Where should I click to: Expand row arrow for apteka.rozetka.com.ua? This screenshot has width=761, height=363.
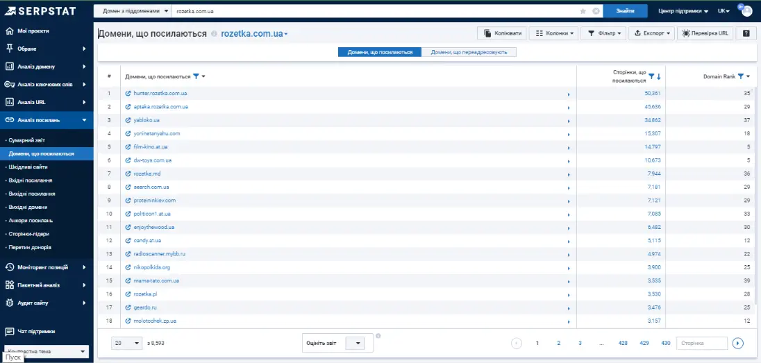(x=569, y=108)
